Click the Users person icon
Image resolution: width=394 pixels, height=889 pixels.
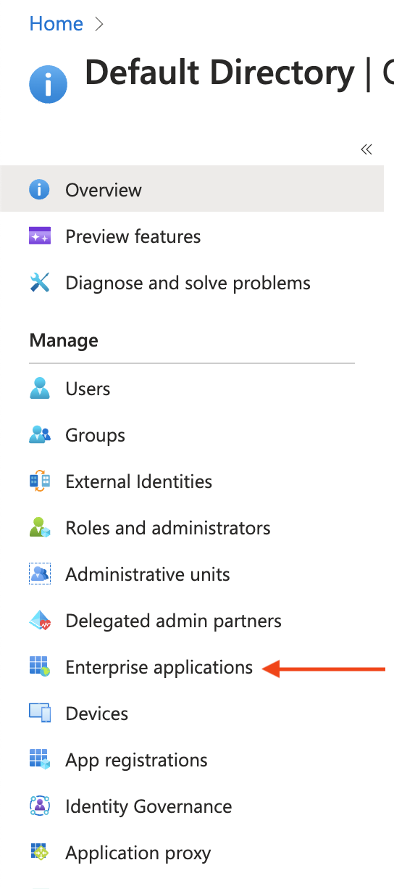39,389
